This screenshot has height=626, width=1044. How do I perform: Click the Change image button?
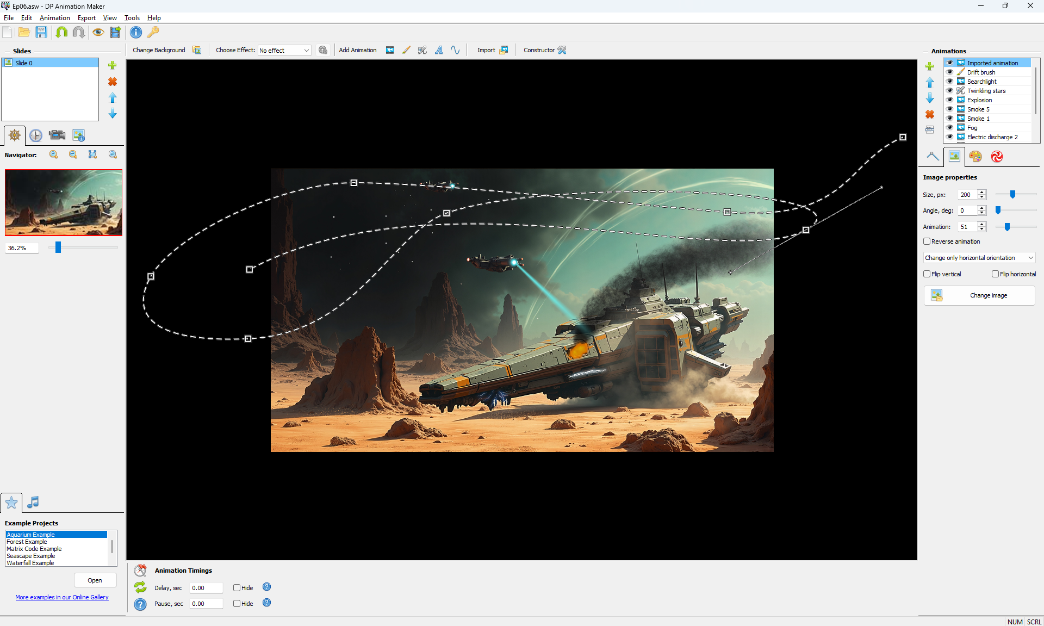[979, 295]
